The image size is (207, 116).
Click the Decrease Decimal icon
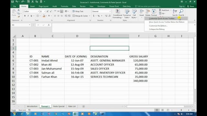pos(109,16)
